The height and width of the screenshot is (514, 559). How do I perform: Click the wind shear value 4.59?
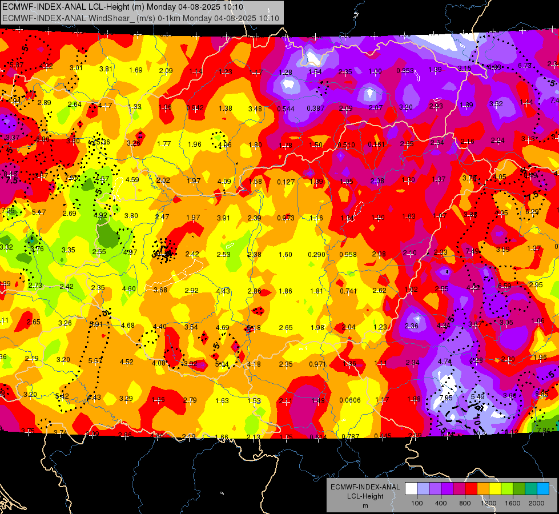pos(132,179)
